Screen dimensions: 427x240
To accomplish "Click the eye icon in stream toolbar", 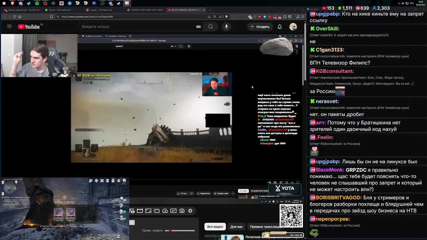I will [x=132, y=211].
